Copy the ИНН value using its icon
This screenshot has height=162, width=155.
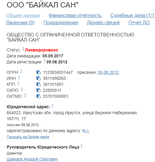38,78
